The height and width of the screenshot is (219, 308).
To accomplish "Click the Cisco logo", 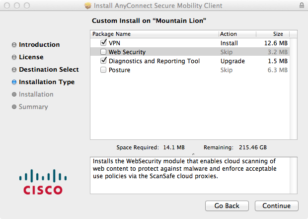I will 43,182.
